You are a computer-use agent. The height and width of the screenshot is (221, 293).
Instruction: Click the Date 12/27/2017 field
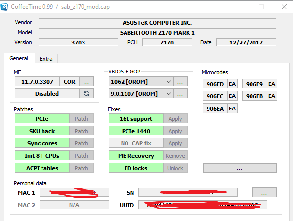(246, 42)
